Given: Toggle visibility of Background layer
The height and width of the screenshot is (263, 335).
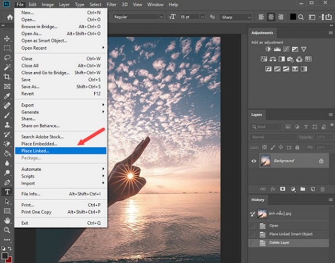Looking at the screenshot, I should pyautogui.click(x=254, y=161).
